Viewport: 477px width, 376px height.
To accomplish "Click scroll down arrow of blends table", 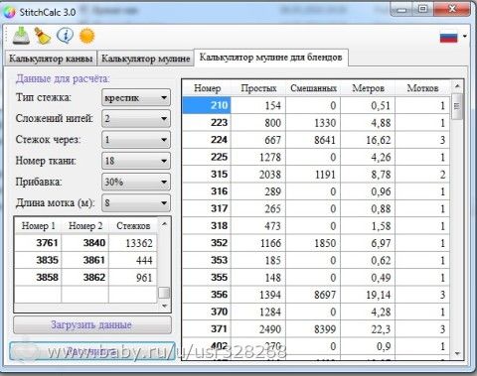I will (x=164, y=306).
